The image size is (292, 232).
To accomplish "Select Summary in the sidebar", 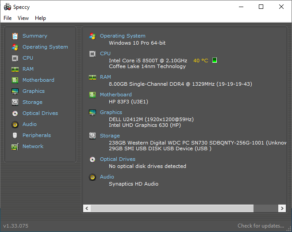I will [35, 36].
